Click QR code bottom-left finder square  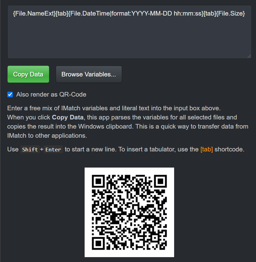tap(98, 243)
